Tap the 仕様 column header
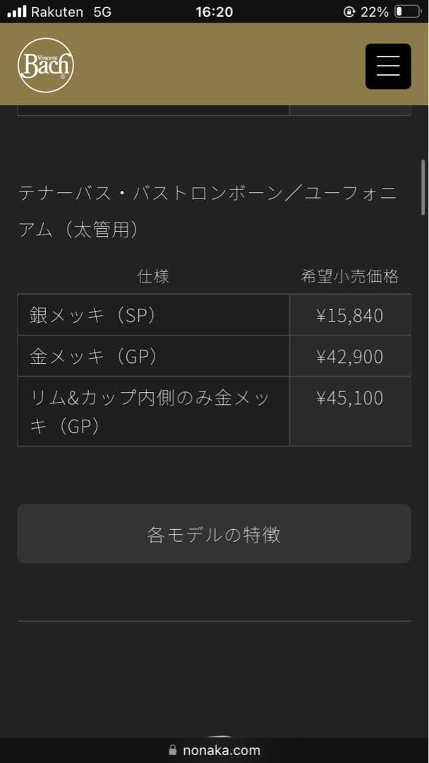This screenshot has width=429, height=763. (x=152, y=276)
